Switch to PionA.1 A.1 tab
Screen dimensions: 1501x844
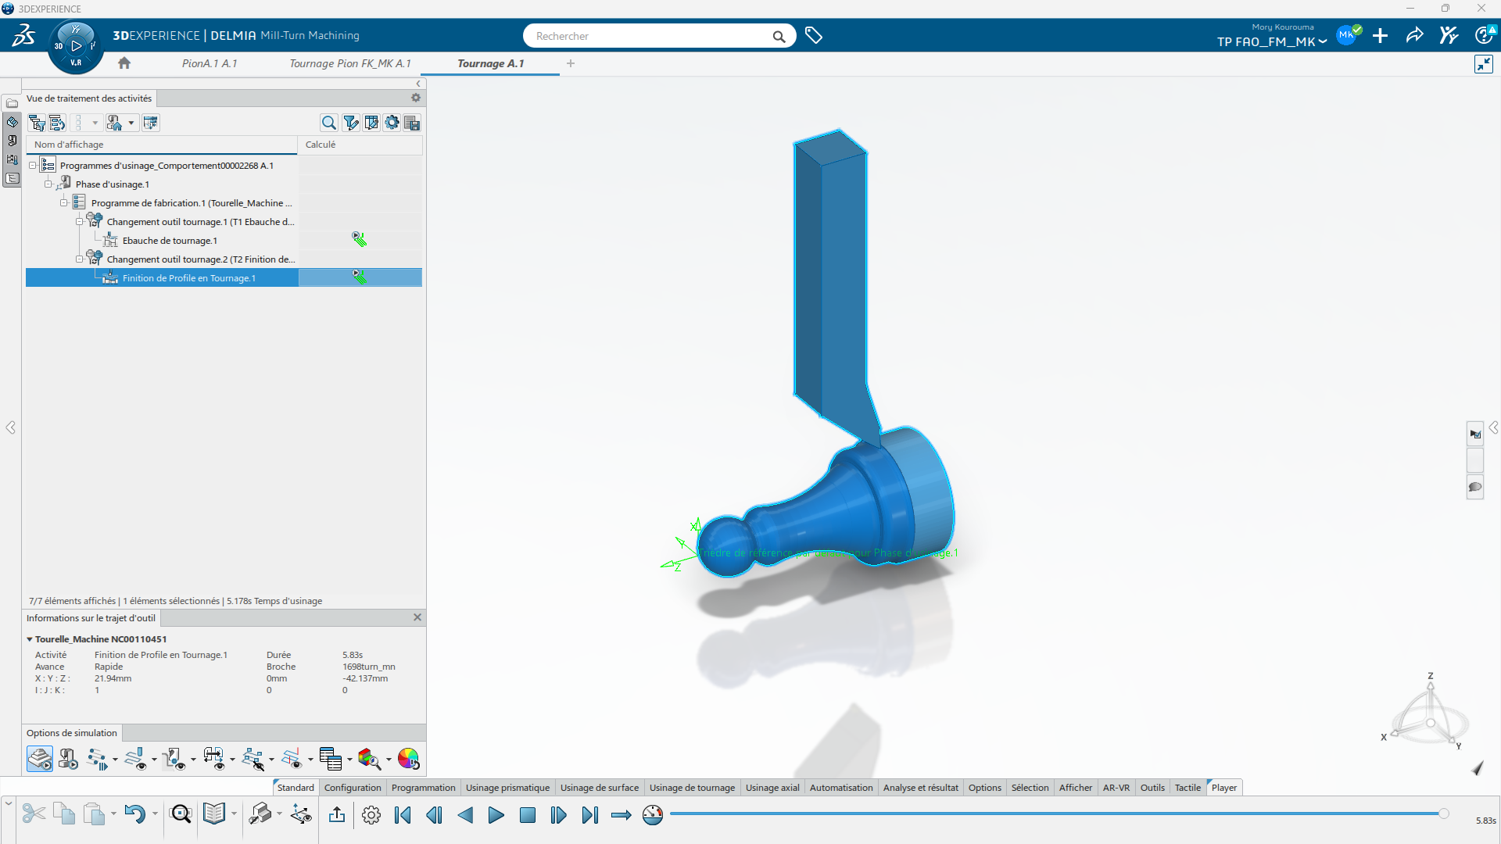tap(210, 63)
